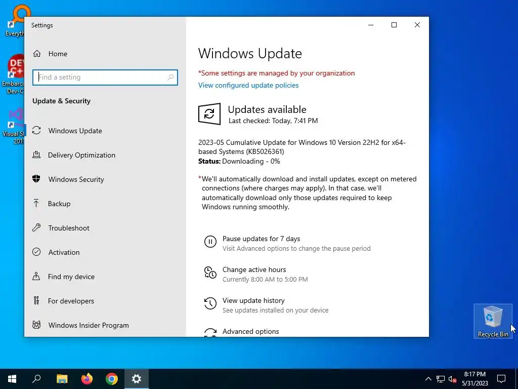The width and height of the screenshot is (518, 389).
Task: Click the Windows Insider Program cat icon
Action: [36, 325]
